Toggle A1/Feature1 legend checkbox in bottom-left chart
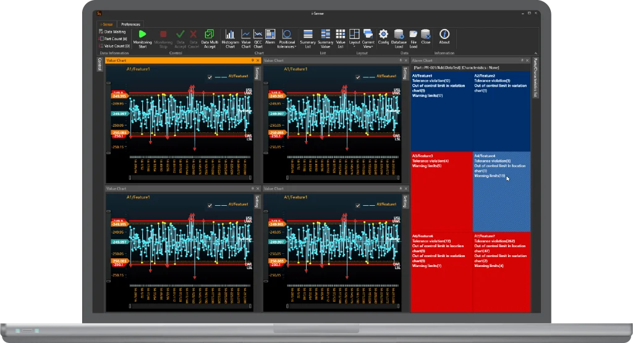The image size is (633, 343). [x=210, y=205]
